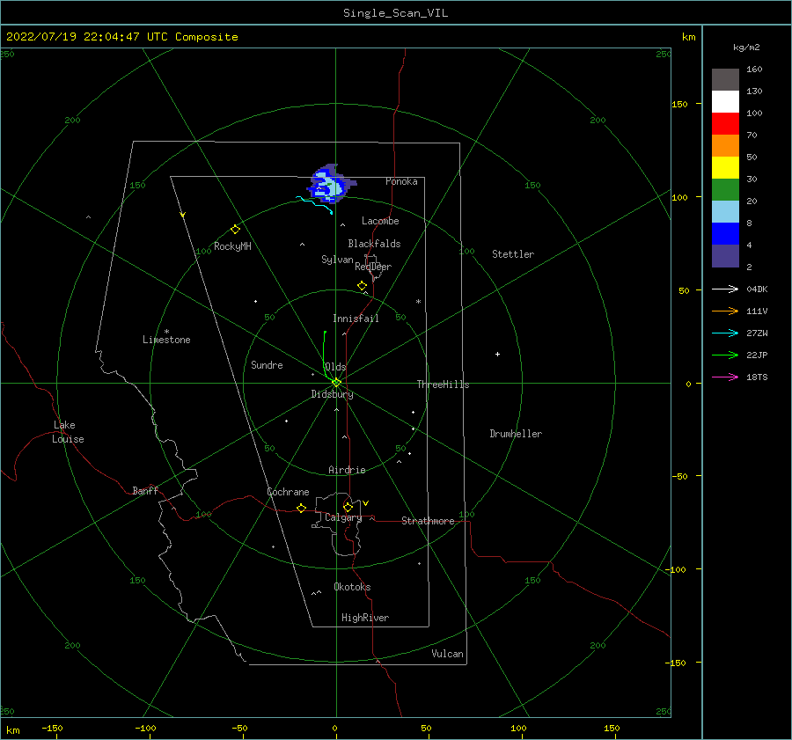
Task: Click the Banff label
Action: tap(145, 491)
